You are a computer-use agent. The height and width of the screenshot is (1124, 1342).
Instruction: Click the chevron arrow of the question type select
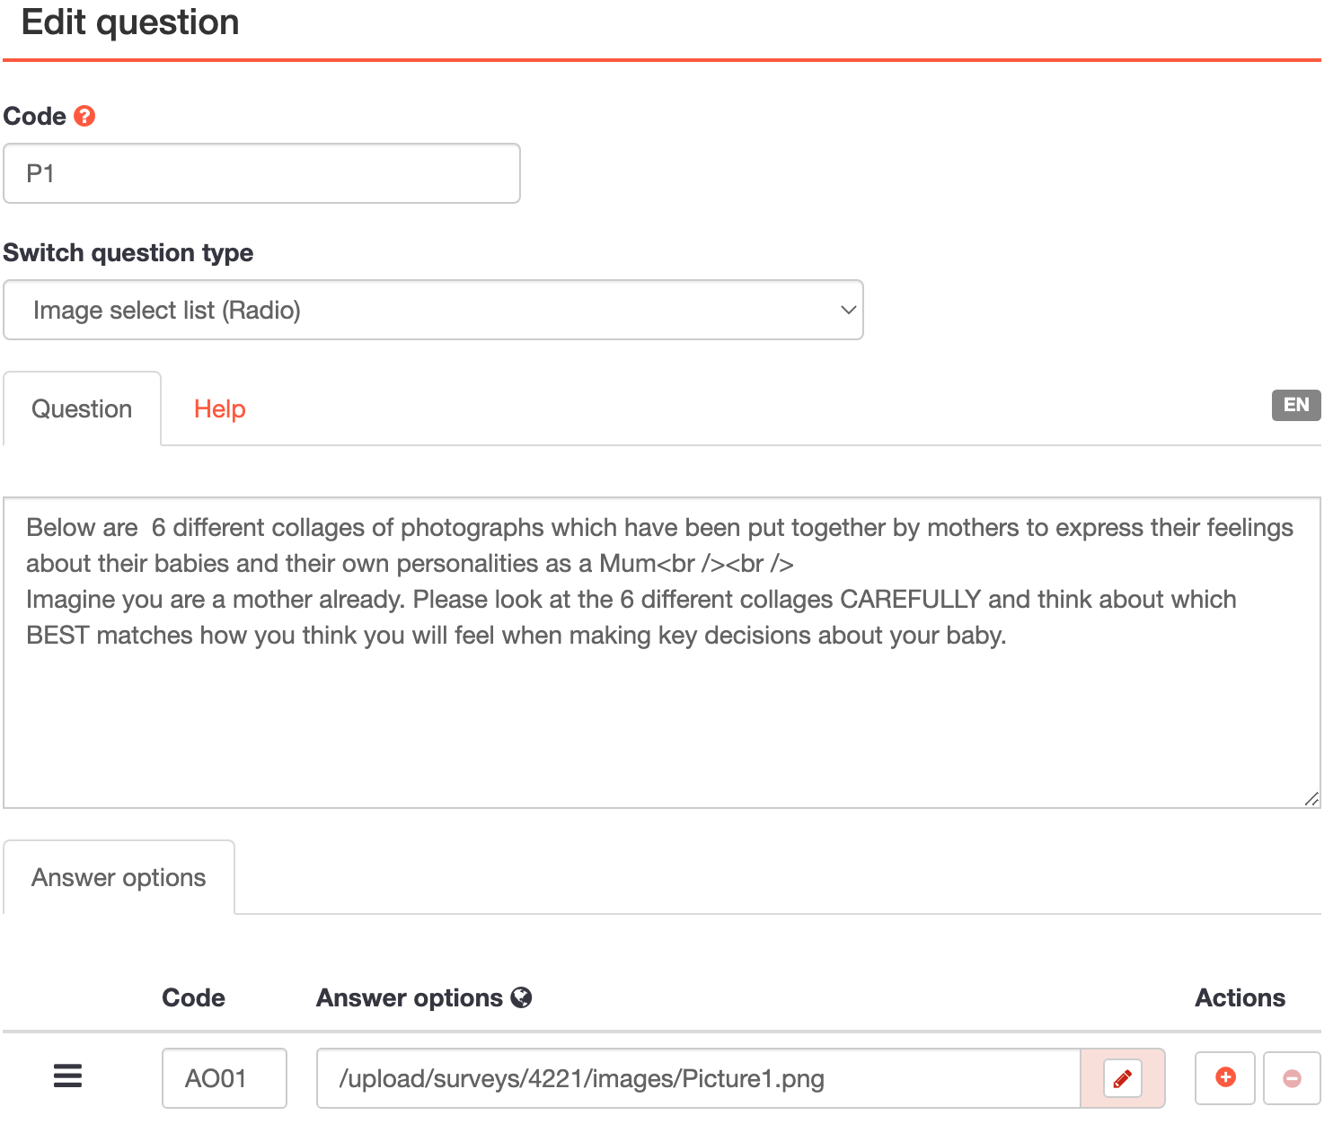coord(847,310)
